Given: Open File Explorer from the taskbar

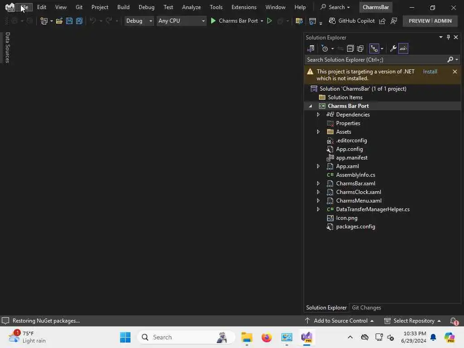Looking at the screenshot, I should (x=246, y=337).
